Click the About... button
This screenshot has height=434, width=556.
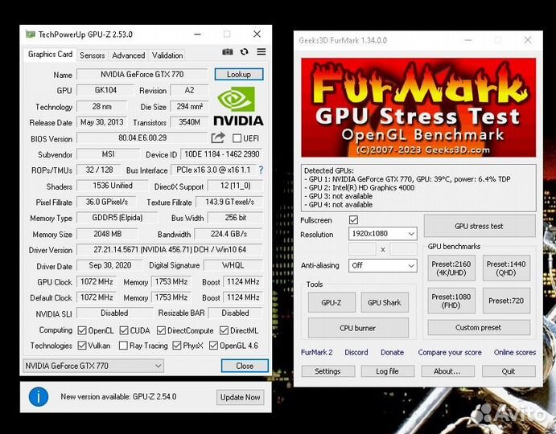pyautogui.click(x=448, y=371)
